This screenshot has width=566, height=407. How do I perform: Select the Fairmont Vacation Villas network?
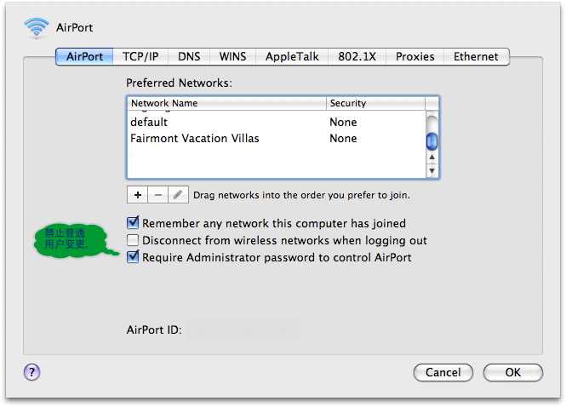pos(277,138)
